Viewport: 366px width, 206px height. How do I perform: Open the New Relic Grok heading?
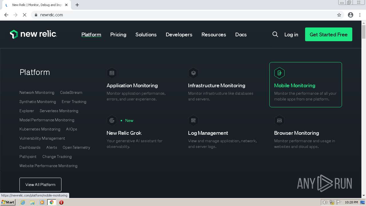click(x=124, y=133)
